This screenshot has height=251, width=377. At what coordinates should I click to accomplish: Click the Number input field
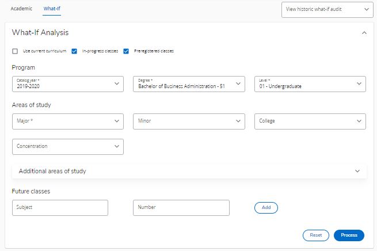(181, 207)
